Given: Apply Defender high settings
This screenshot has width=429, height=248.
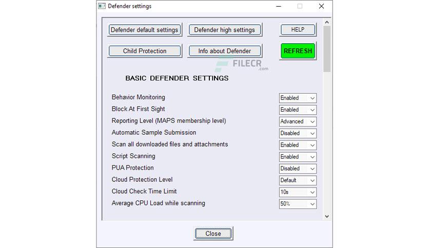Looking at the screenshot, I should [224, 30].
